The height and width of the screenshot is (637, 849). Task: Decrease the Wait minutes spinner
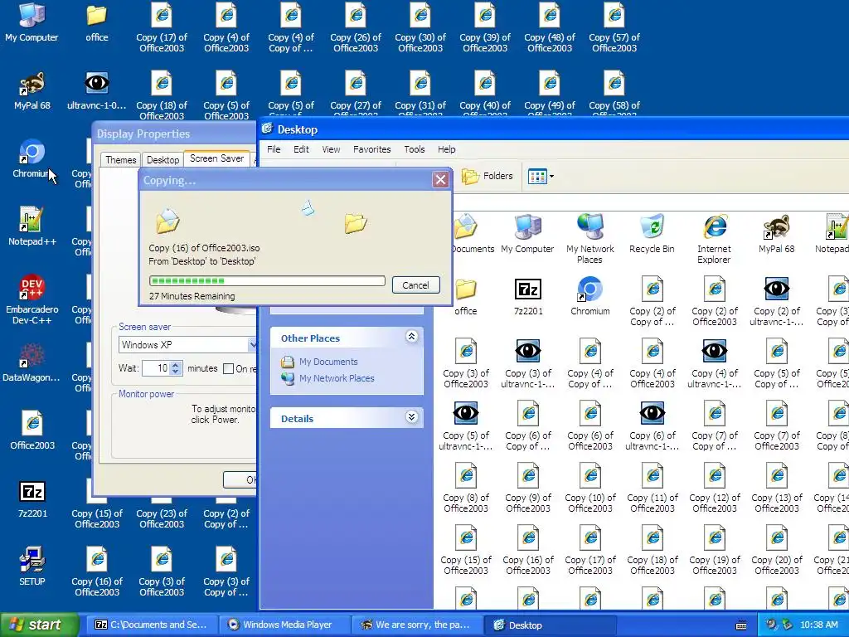(x=176, y=372)
